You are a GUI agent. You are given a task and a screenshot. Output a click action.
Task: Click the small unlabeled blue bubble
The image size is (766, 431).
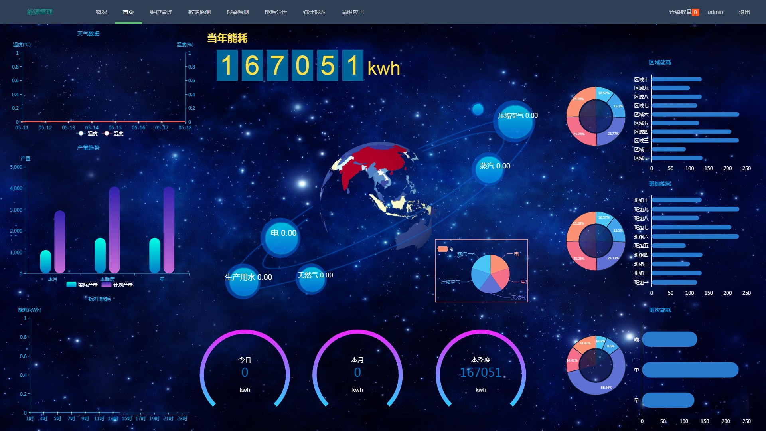click(478, 109)
